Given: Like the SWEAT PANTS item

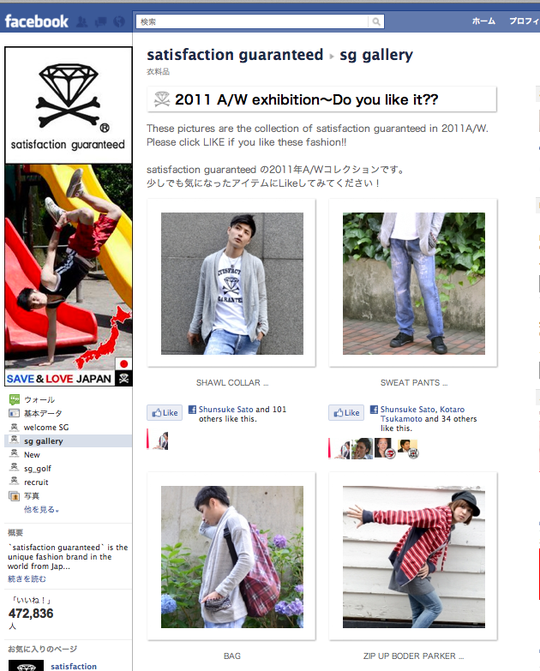Looking at the screenshot, I should click(x=346, y=412).
